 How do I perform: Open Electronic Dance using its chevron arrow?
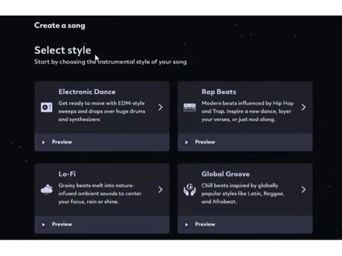pos(160,107)
